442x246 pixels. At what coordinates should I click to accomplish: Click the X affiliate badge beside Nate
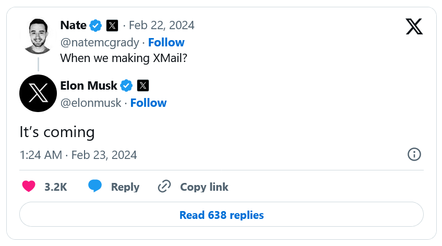[112, 26]
